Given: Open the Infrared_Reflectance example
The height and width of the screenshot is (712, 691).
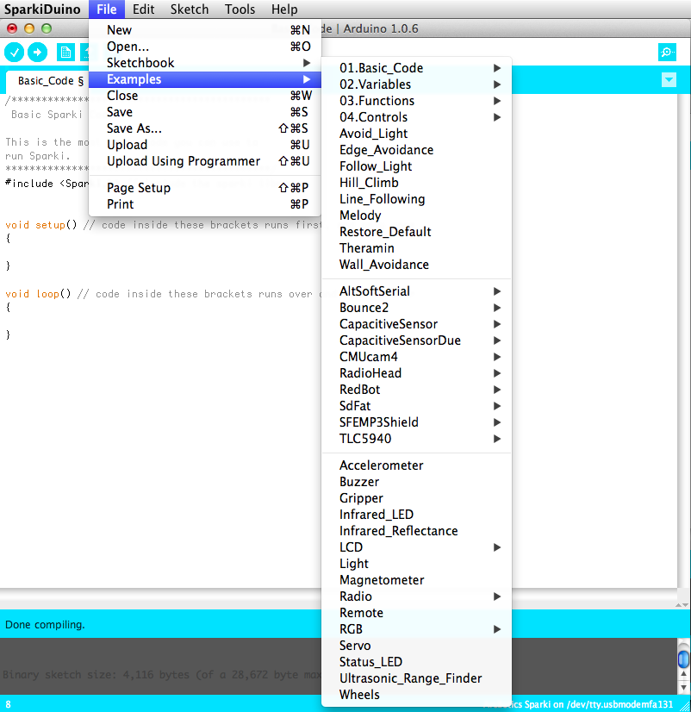Looking at the screenshot, I should click(417, 530).
